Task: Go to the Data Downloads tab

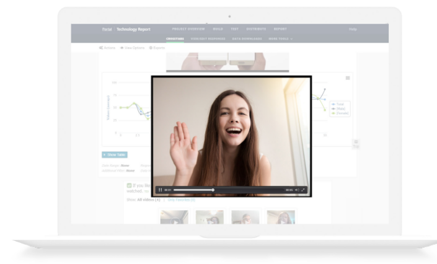Action: [246, 38]
